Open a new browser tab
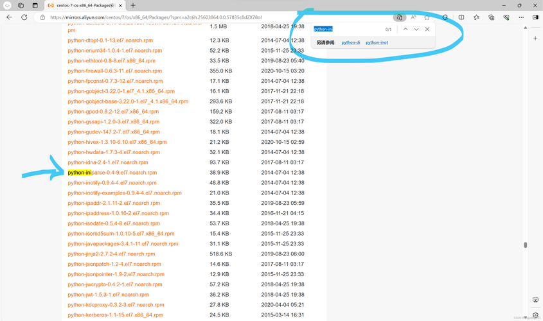Image resolution: width=543 pixels, height=321 pixels. [133, 5]
